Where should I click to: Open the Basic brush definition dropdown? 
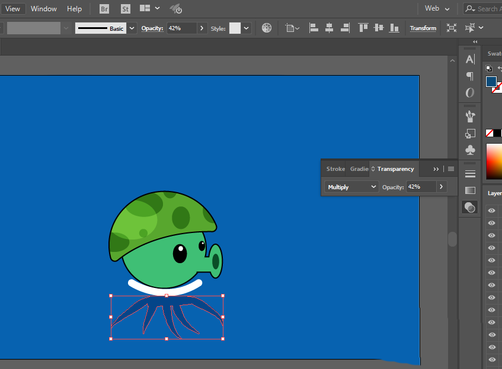tap(132, 28)
